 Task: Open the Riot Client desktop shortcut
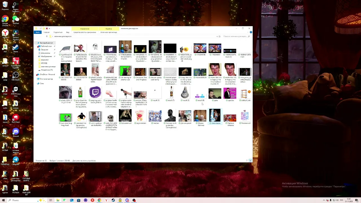16,119
